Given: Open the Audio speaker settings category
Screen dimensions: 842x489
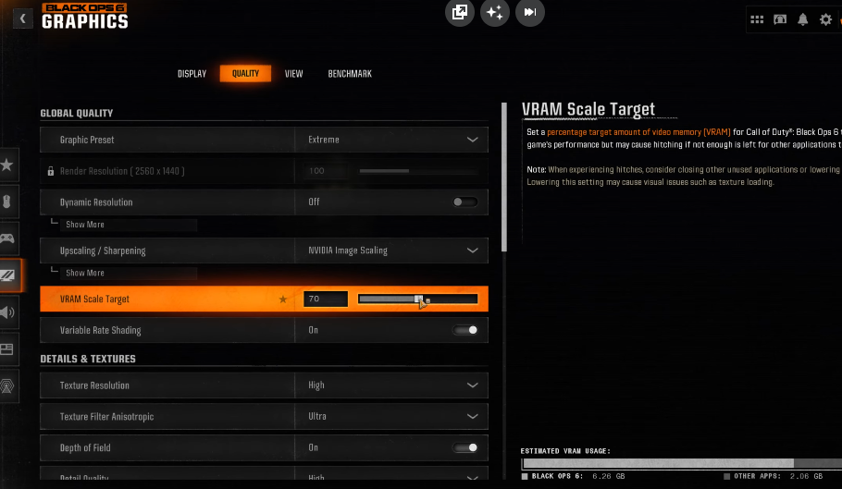Looking at the screenshot, I should 7,312.
